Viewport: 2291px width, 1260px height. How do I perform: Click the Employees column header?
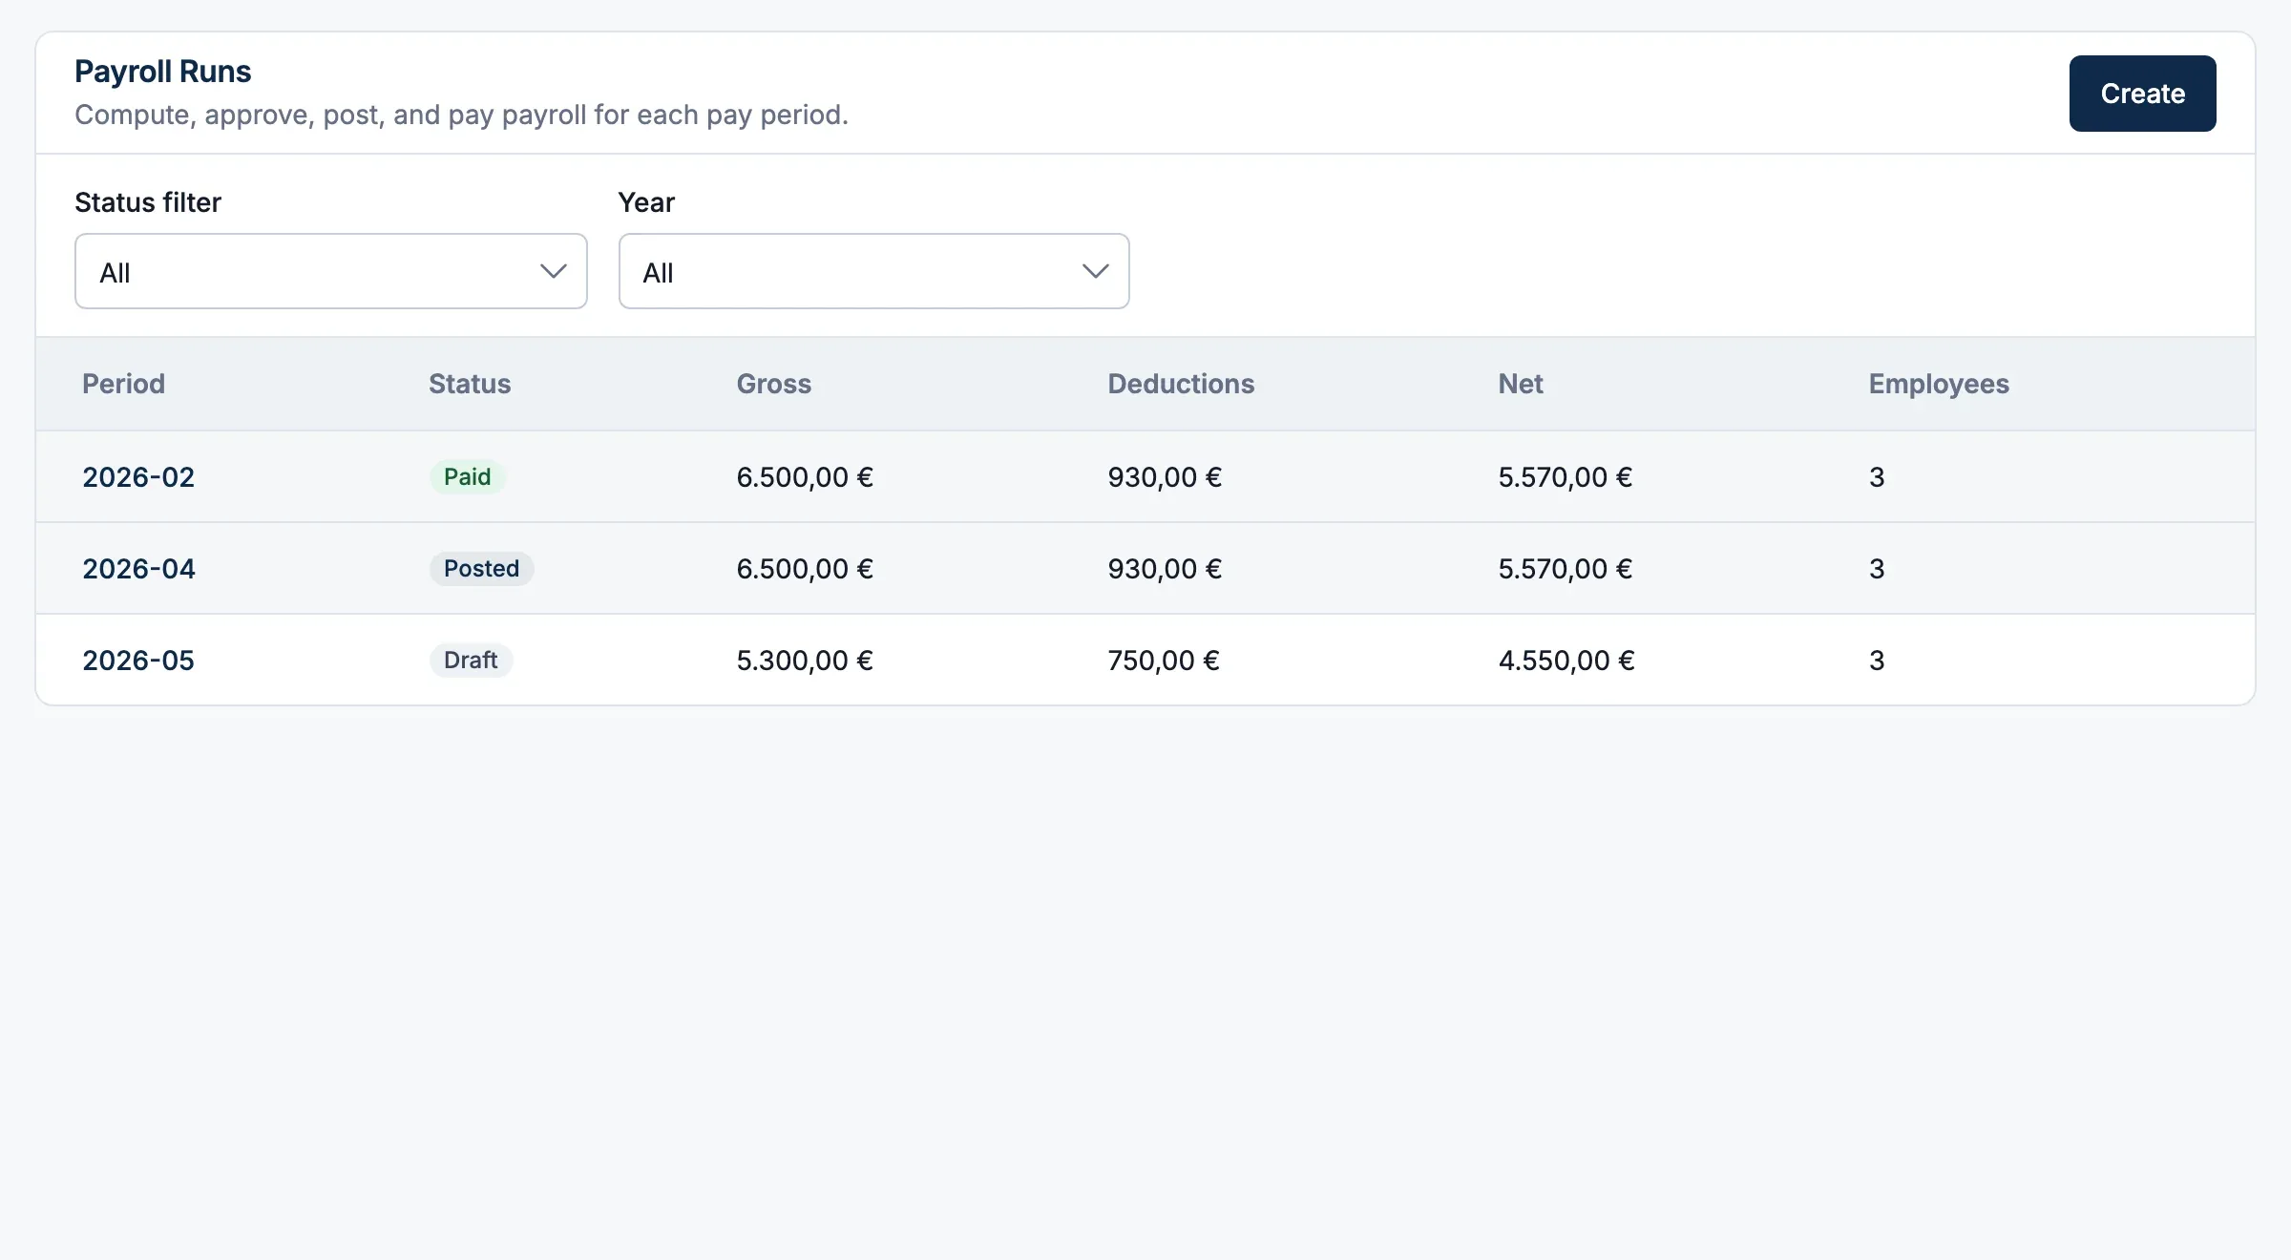coord(1939,384)
